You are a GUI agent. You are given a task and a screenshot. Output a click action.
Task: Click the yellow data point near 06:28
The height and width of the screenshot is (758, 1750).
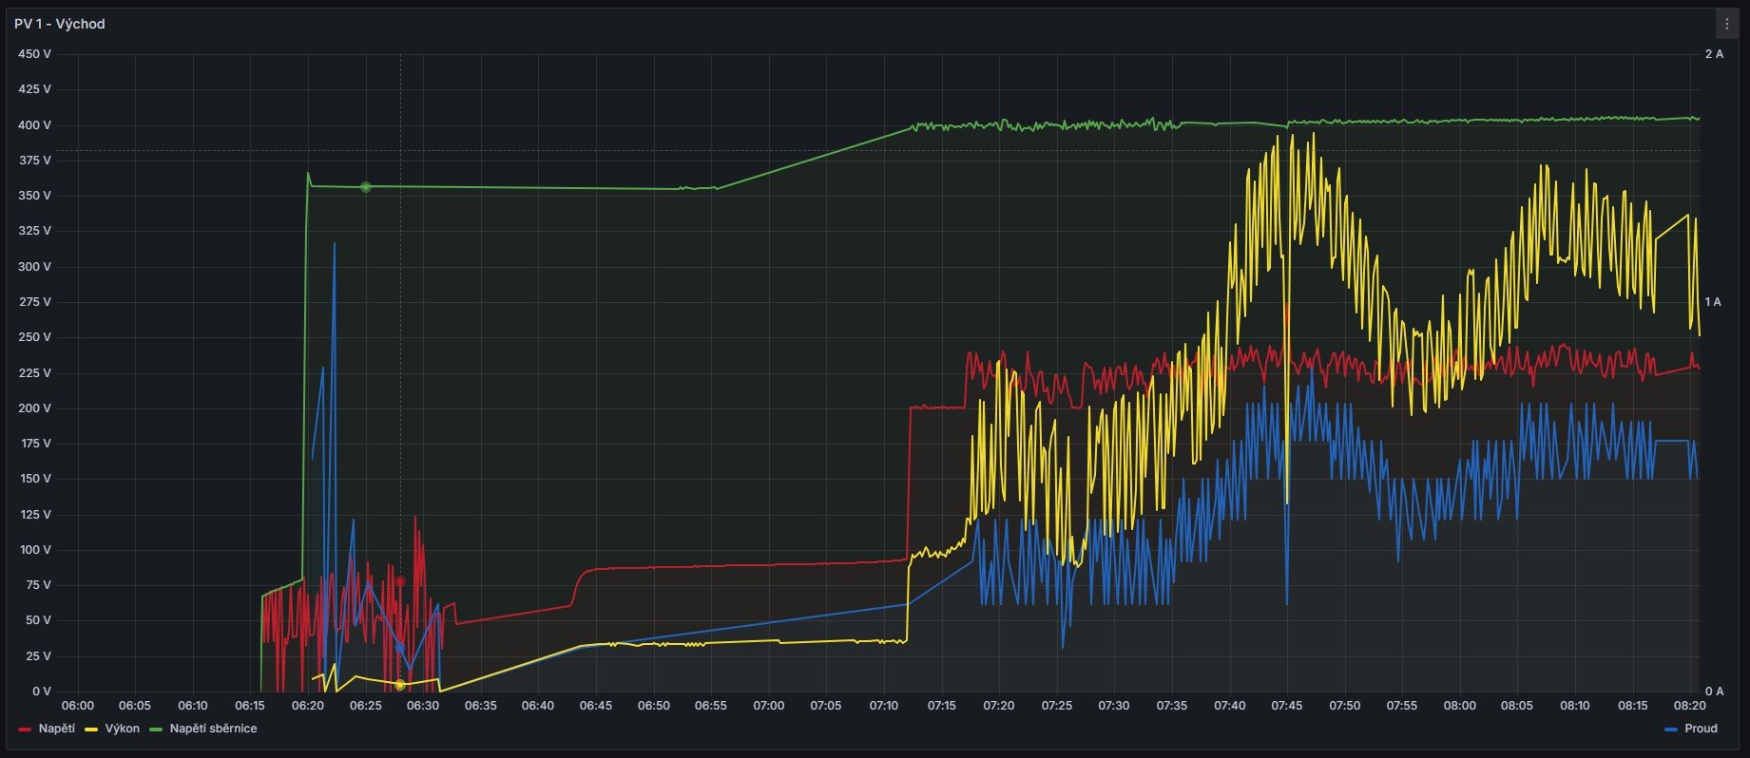pos(399,684)
